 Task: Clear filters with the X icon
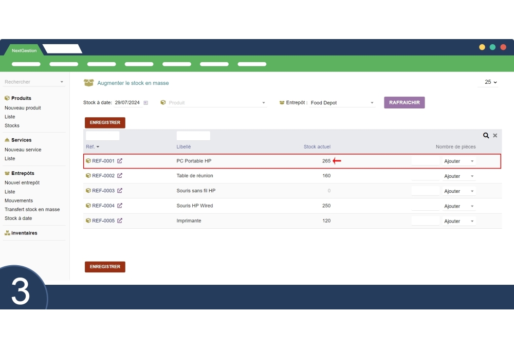[x=495, y=136]
